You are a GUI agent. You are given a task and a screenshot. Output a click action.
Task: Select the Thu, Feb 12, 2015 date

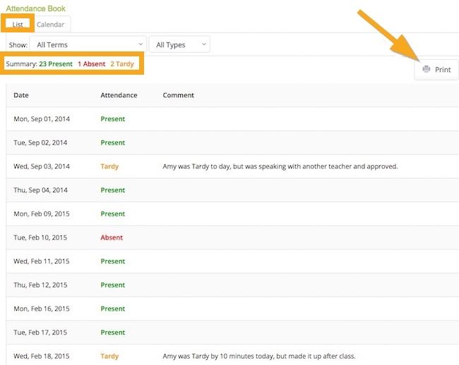[x=41, y=285]
